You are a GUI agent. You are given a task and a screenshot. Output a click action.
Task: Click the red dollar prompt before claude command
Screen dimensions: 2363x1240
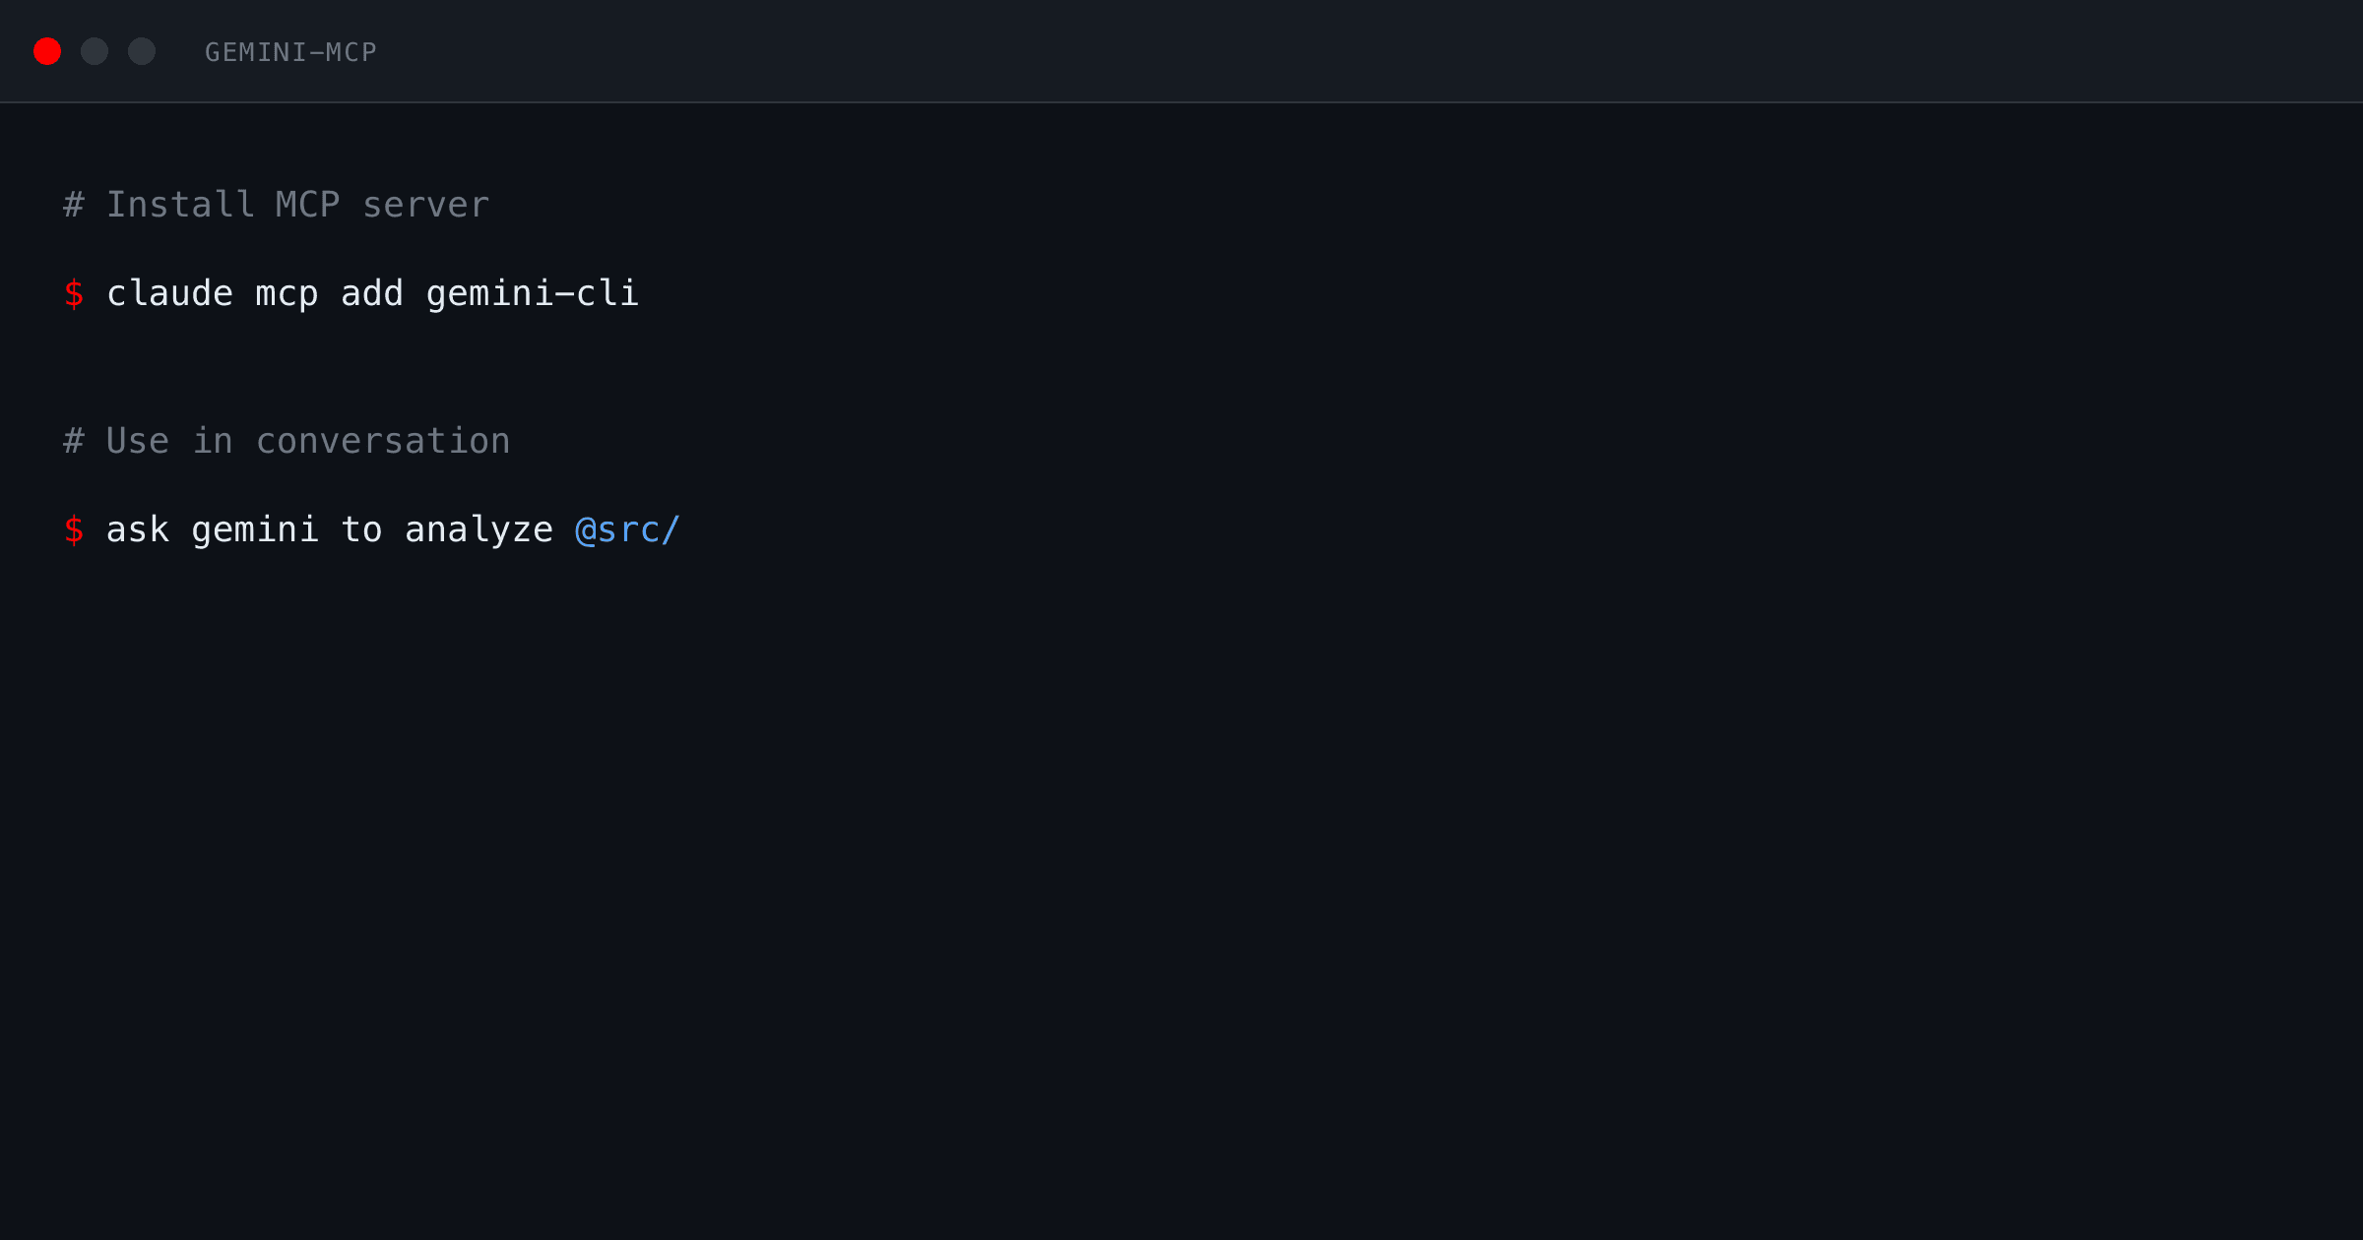73,292
